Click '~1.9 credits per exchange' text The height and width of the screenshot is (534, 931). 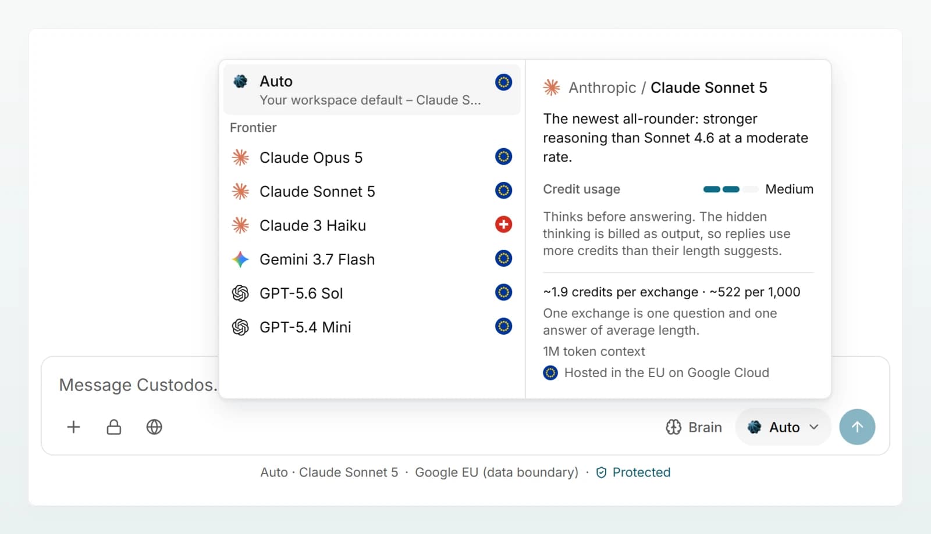pos(620,292)
